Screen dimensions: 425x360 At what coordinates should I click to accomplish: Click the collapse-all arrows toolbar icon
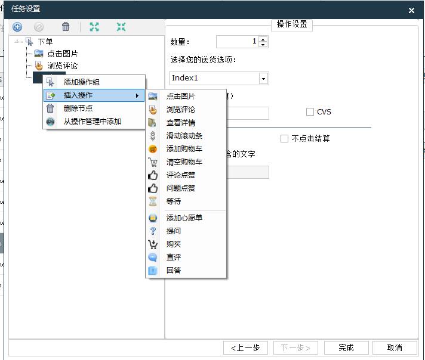121,27
